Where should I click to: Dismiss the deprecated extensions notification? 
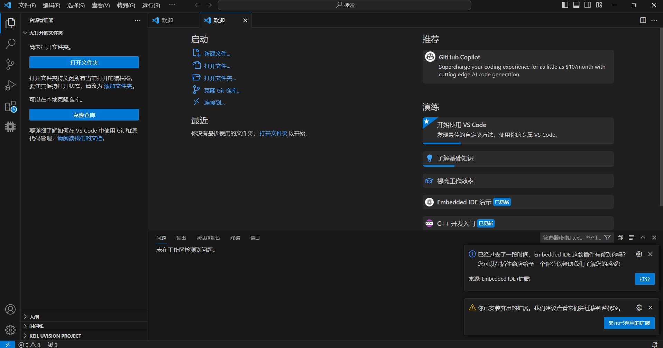pos(650,308)
